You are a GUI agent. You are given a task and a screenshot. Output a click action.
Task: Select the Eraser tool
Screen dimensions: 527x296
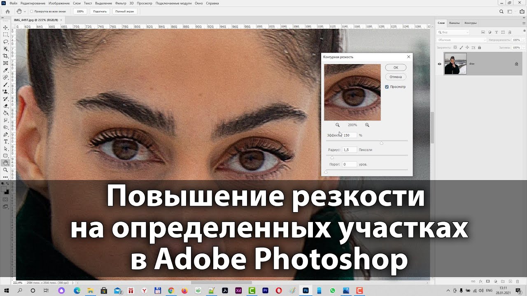[5, 106]
